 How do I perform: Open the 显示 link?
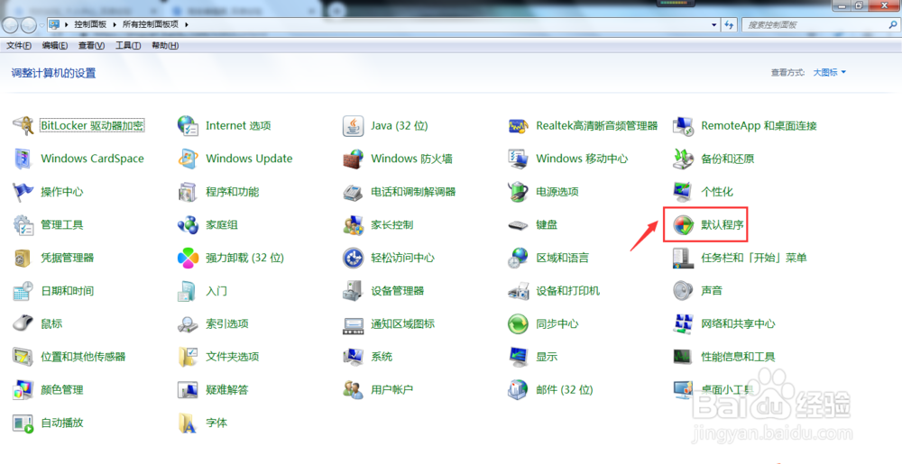pyautogui.click(x=547, y=357)
